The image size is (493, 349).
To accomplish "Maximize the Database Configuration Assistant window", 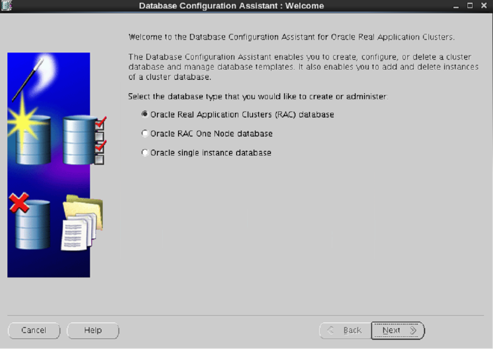I will click(x=470, y=6).
